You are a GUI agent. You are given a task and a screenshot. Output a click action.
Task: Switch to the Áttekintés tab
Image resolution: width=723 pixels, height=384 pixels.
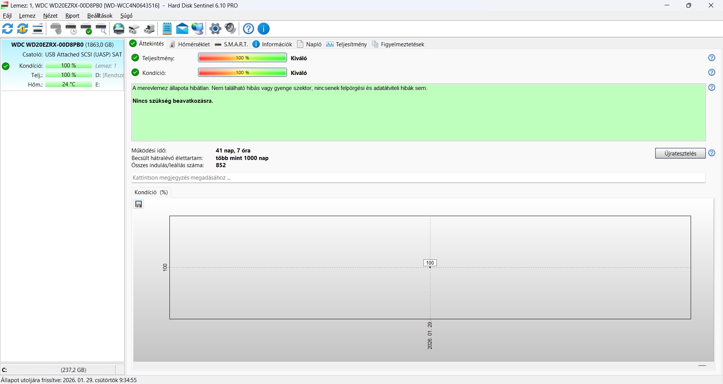(x=147, y=44)
